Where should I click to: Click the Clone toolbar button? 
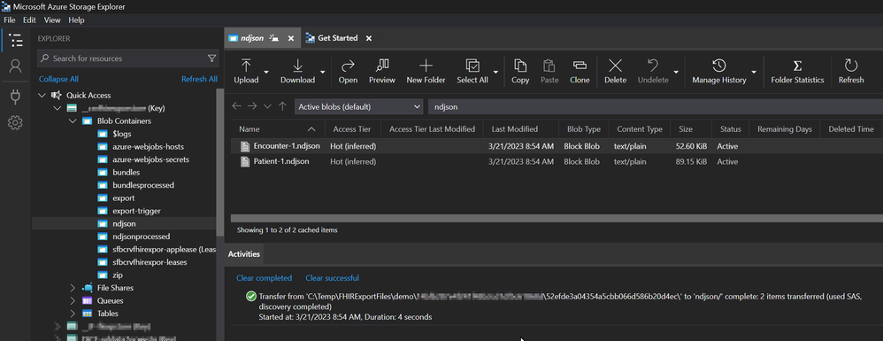coord(580,71)
